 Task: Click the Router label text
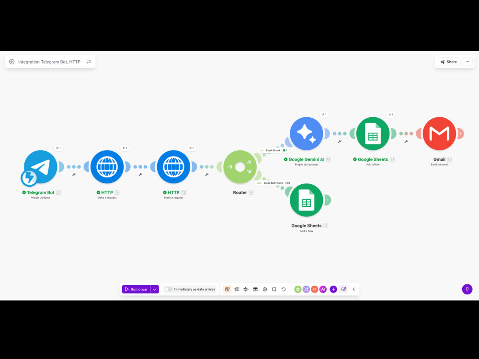point(240,192)
